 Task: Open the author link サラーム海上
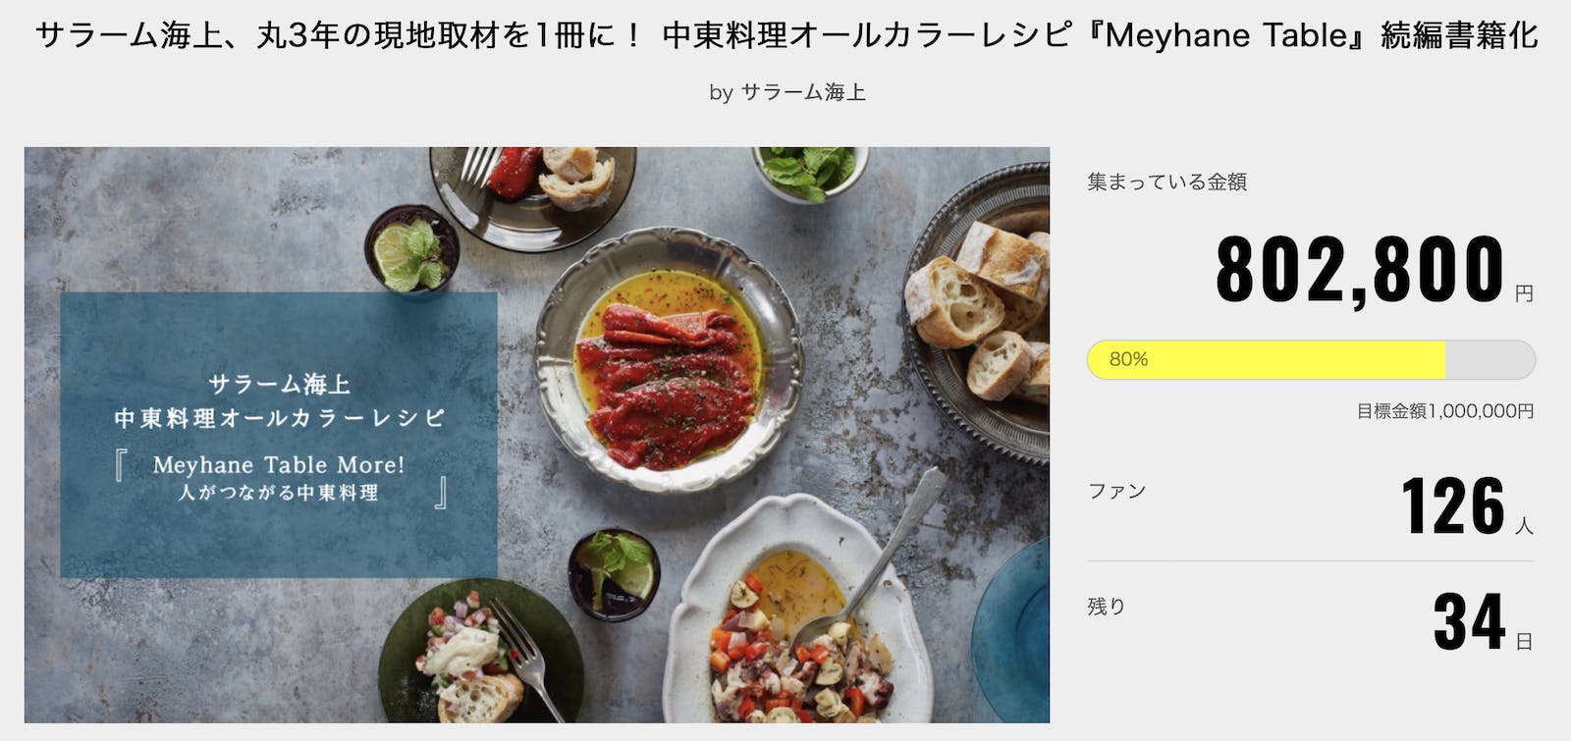(803, 92)
